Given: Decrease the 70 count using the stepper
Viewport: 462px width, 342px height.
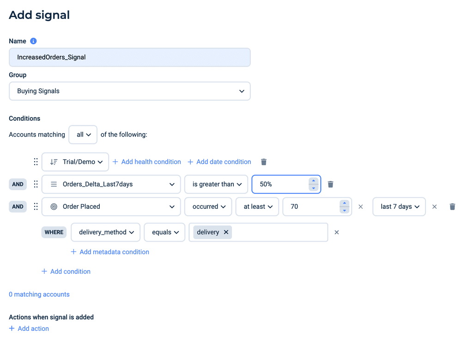Looking at the screenshot, I should coord(345,210).
